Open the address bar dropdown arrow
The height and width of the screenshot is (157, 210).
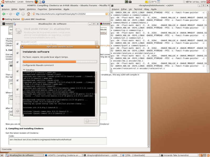click(x=109, y=14)
